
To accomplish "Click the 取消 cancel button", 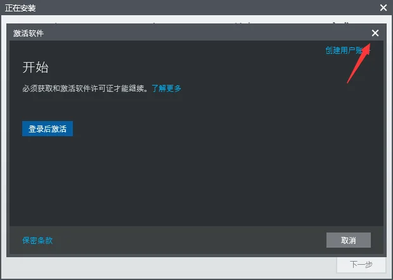I will (349, 240).
